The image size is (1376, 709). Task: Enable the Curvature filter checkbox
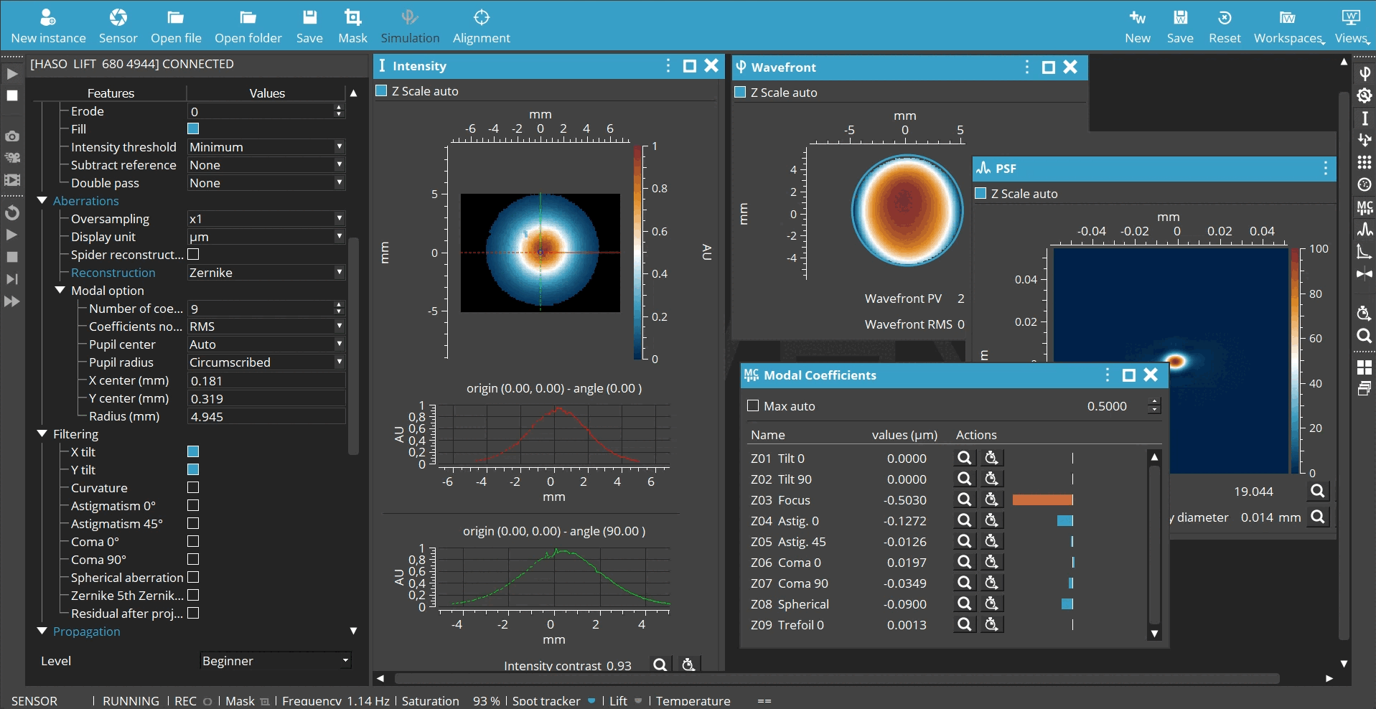coord(193,487)
